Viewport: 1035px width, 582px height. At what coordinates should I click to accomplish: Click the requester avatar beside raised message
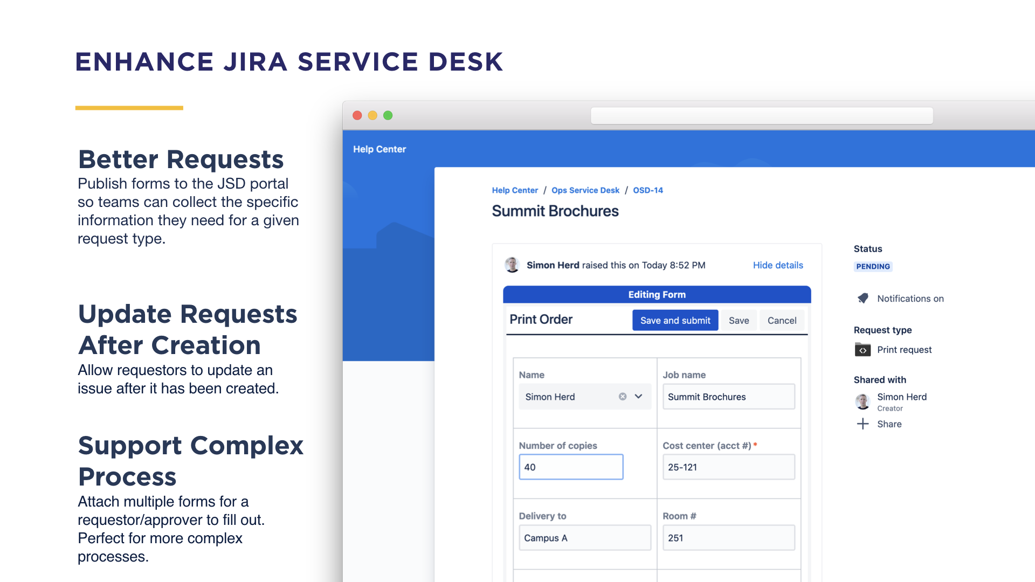pyautogui.click(x=512, y=265)
